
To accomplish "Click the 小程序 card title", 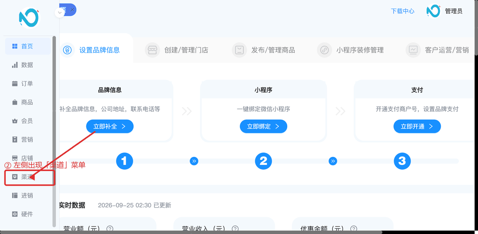I will click(x=263, y=90).
